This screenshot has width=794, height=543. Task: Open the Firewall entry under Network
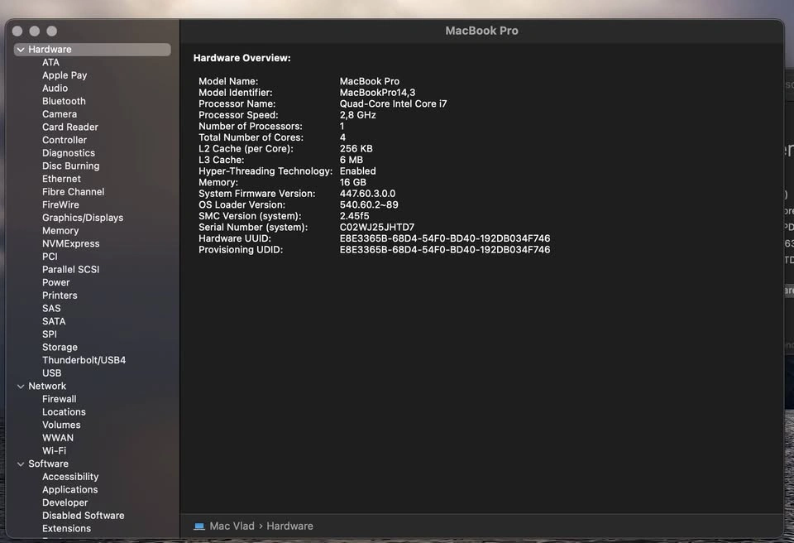click(x=59, y=399)
